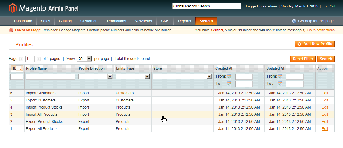Edit the Export Customers profile
Viewport: 343px width, 148px height.
click(x=325, y=100)
